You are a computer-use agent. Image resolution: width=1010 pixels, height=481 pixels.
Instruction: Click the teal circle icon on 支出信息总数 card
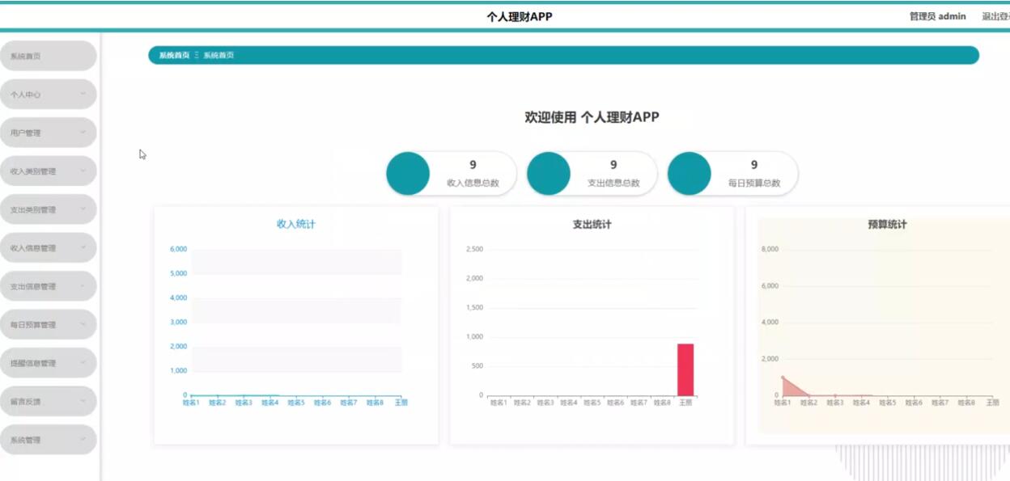549,172
